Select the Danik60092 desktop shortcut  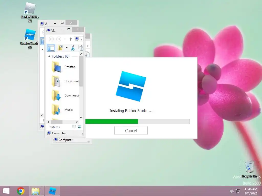[x=30, y=13]
